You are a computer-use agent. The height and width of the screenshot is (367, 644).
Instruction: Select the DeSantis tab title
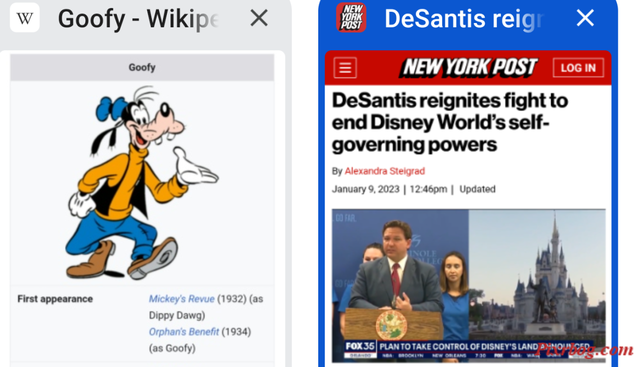(465, 19)
